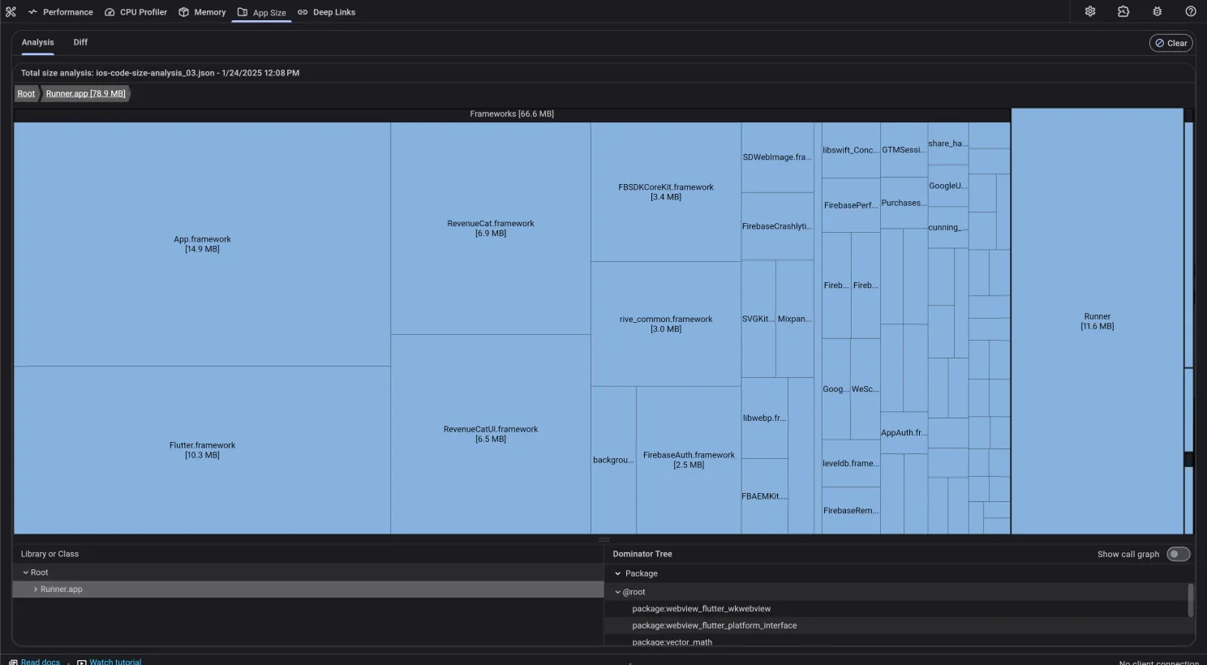The height and width of the screenshot is (665, 1207).
Task: Select the GoogleUtilities block
Action: (x=947, y=186)
